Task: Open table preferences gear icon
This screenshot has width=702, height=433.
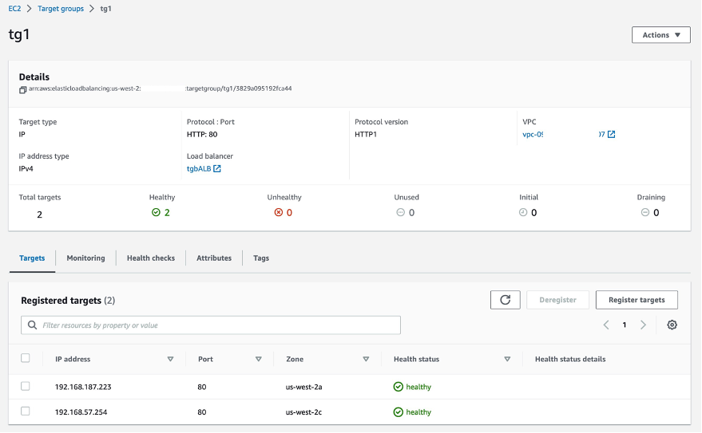Action: click(672, 325)
